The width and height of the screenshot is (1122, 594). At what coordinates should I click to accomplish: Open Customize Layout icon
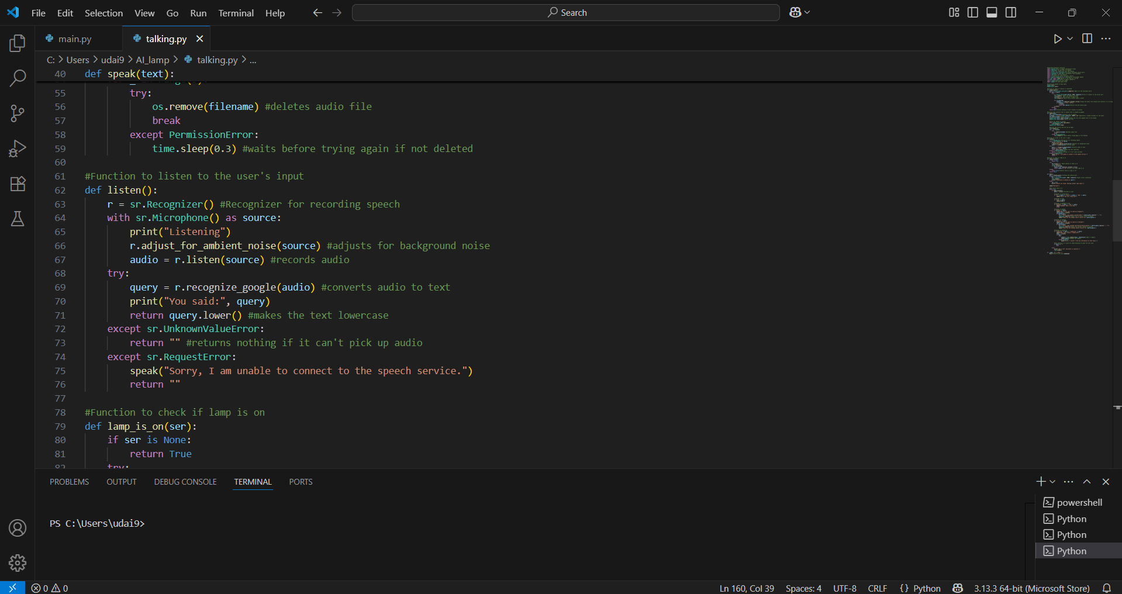[x=954, y=12]
